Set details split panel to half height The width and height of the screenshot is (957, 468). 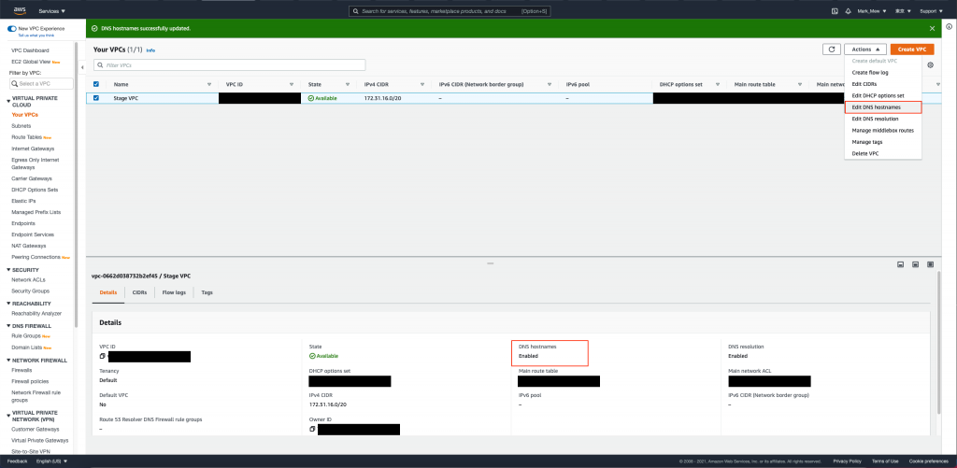point(916,264)
